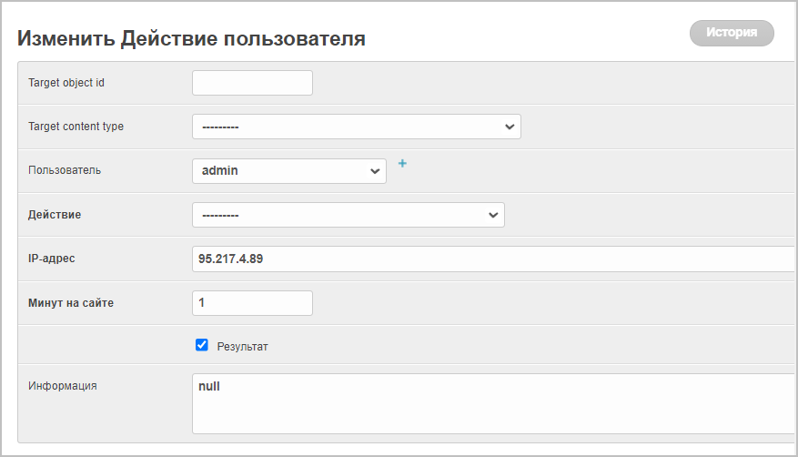Click the bold "Действие" field label
This screenshot has width=798, height=457.
tap(55, 215)
